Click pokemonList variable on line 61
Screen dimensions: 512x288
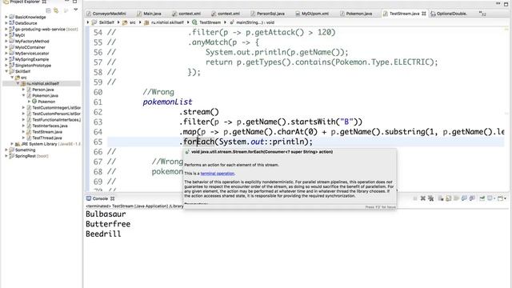(x=167, y=102)
